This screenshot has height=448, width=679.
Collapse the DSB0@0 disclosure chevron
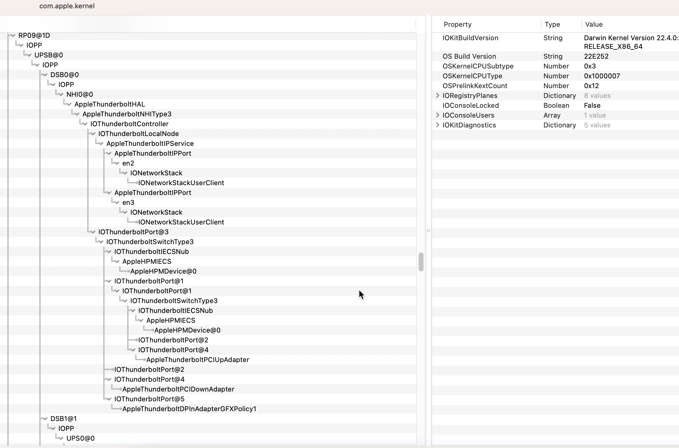(x=45, y=75)
